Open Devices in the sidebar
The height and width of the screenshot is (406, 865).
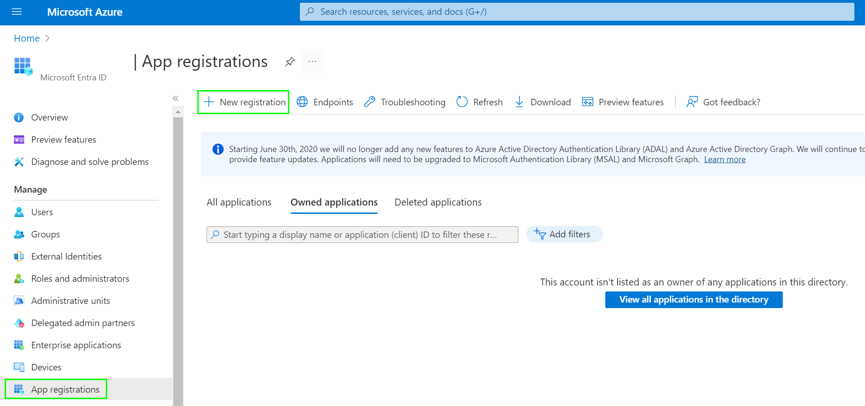46,368
